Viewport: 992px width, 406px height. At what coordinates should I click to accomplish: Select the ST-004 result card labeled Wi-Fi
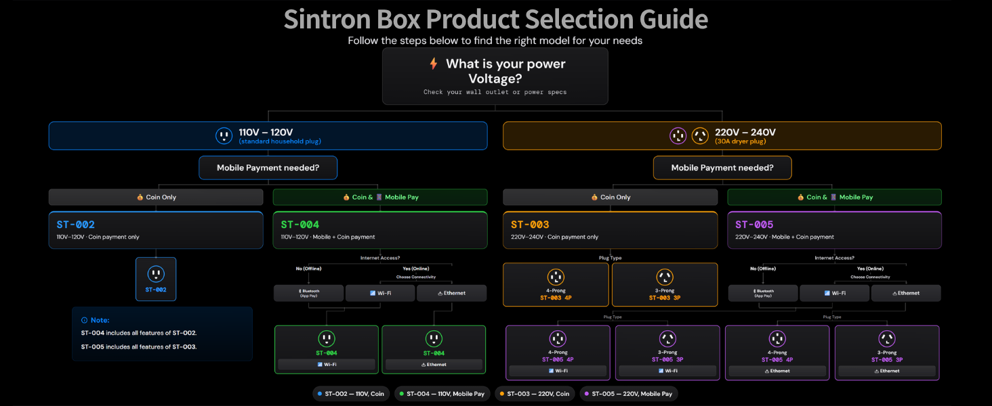pos(327,349)
